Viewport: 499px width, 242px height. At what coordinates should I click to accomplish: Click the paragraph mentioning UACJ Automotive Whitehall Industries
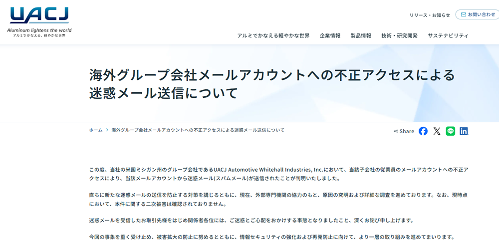(278, 174)
